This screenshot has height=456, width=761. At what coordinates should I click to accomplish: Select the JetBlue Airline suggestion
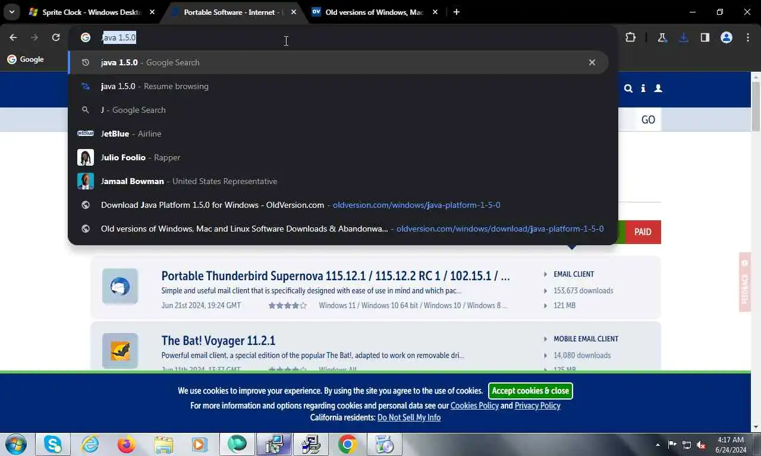coord(338,134)
